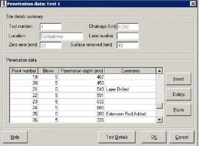The height and width of the screenshot is (146, 199).
Task: Click the table scrollbar up arrow
Action: pyautogui.click(x=159, y=71)
